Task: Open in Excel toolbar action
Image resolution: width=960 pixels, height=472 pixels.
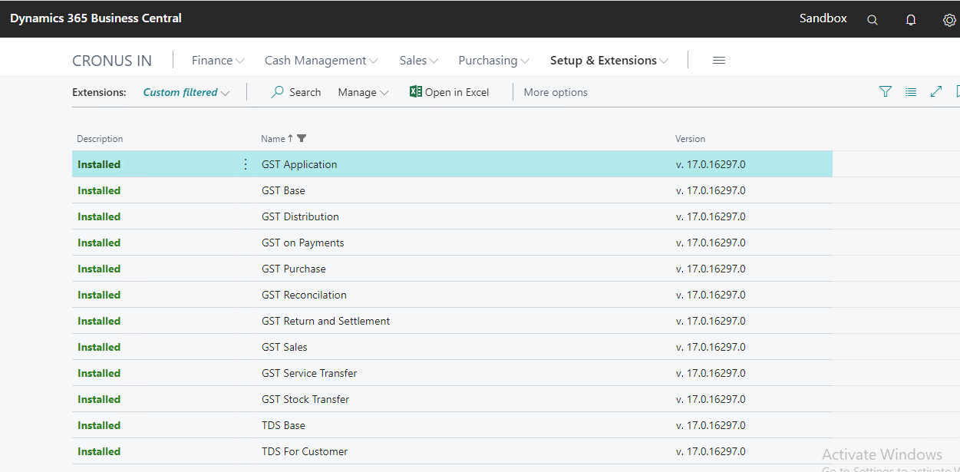Action: [x=449, y=92]
